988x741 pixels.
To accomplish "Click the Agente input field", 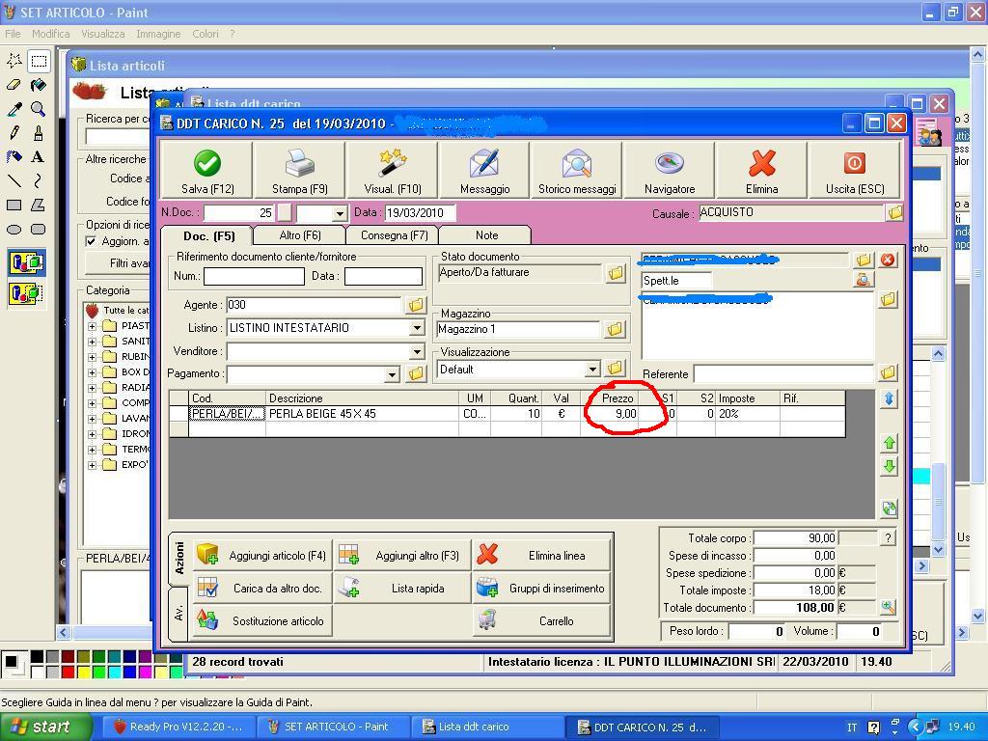I will 314,305.
